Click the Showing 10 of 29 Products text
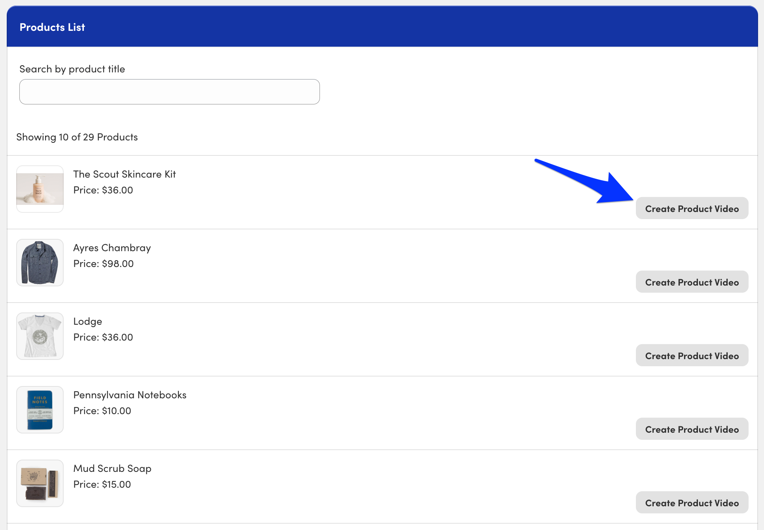Viewport: 764px width, 530px height. point(77,137)
